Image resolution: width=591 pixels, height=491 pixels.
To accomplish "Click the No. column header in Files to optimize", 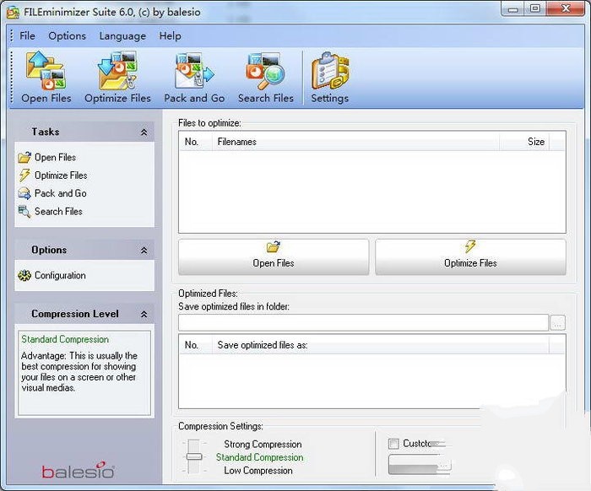I will click(195, 142).
